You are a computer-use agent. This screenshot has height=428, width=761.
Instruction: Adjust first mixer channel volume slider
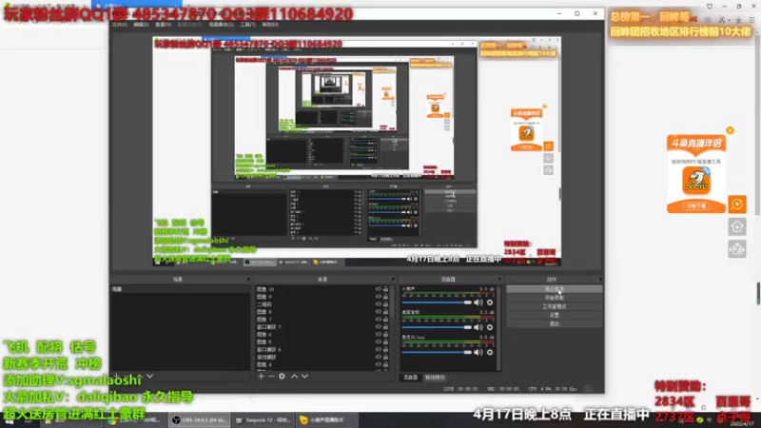tap(437, 302)
